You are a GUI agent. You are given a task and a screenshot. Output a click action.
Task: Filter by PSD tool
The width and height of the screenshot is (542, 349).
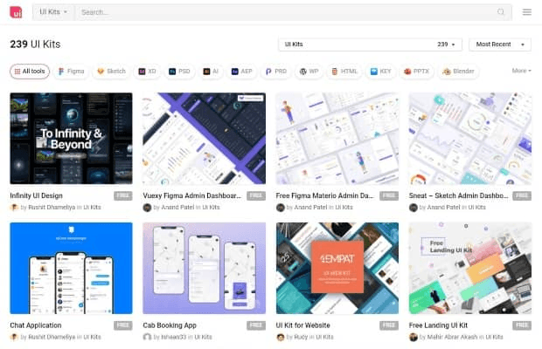(x=179, y=72)
